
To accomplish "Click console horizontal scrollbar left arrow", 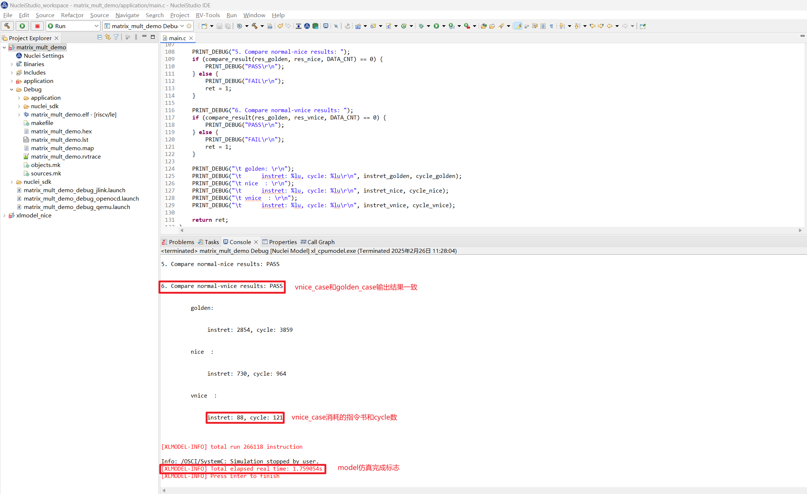I will tap(164, 490).
